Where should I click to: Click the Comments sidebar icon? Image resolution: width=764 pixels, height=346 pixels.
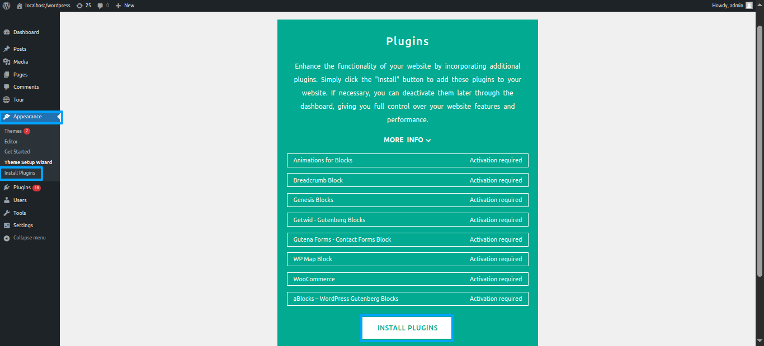[x=7, y=87]
